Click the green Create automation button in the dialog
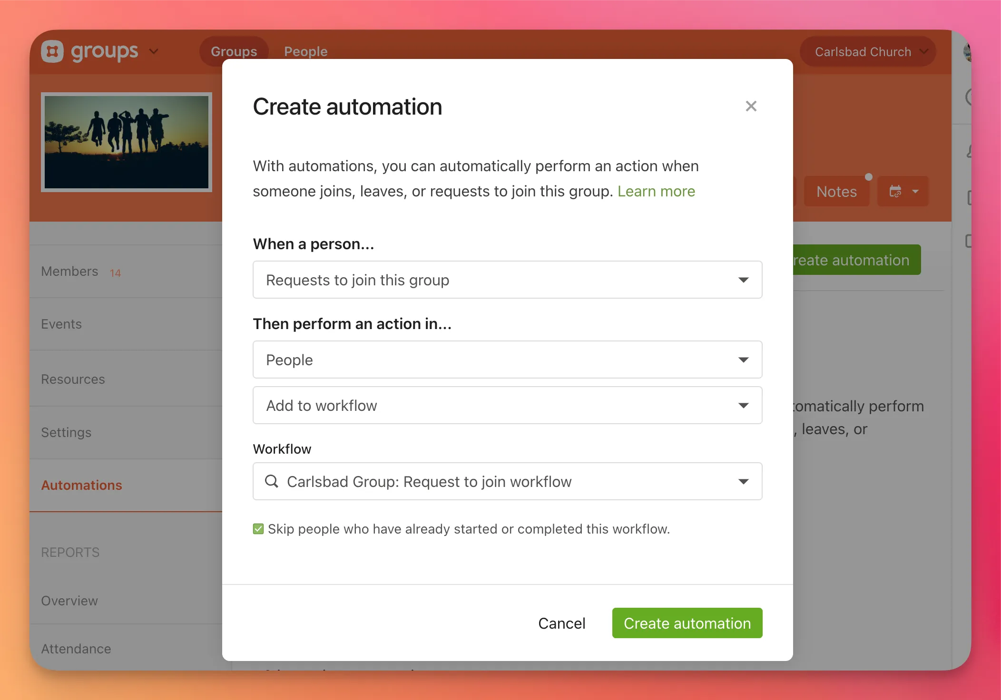This screenshot has height=700, width=1001. tap(687, 623)
